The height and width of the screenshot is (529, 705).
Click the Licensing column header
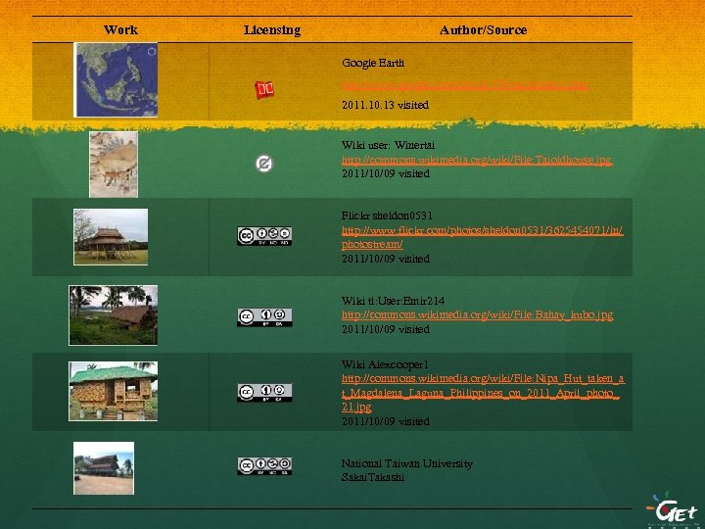(x=272, y=30)
